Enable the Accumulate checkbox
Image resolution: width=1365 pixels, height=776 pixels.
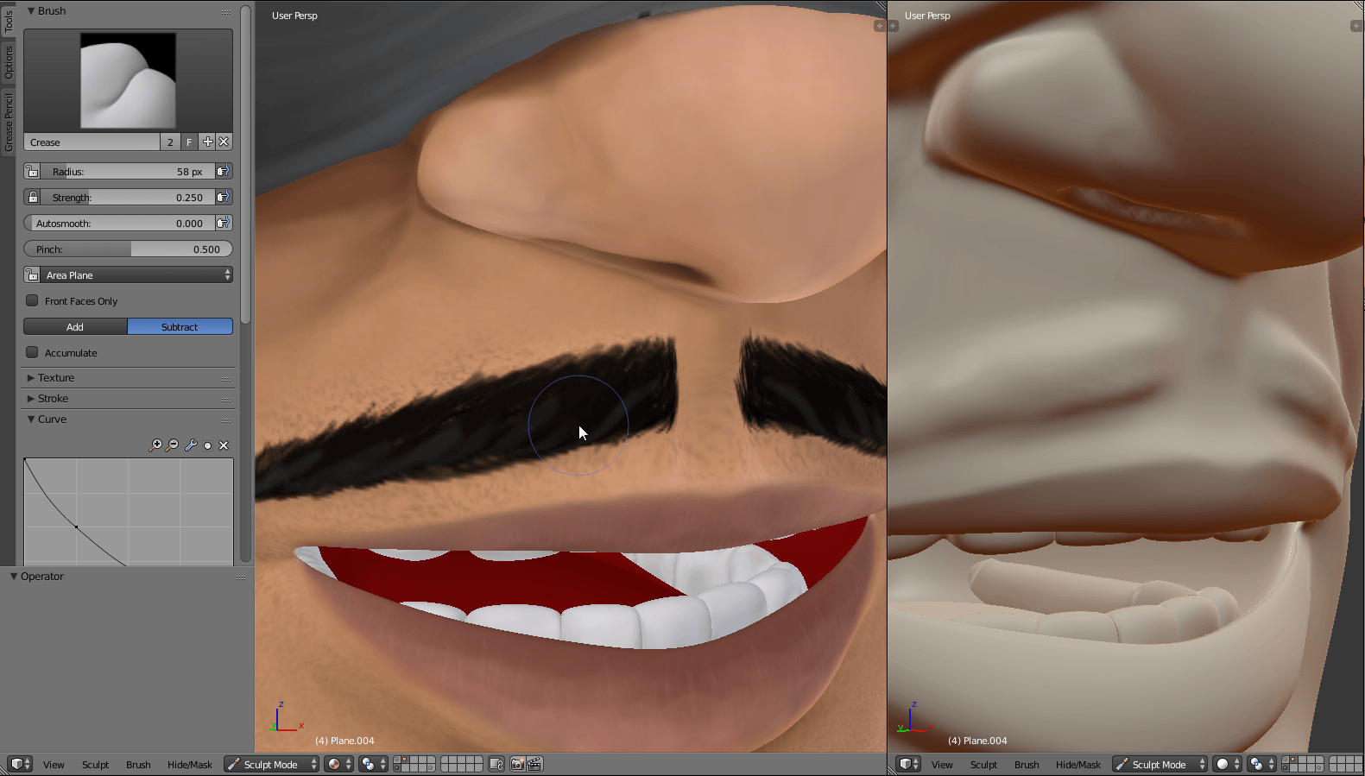pyautogui.click(x=32, y=353)
